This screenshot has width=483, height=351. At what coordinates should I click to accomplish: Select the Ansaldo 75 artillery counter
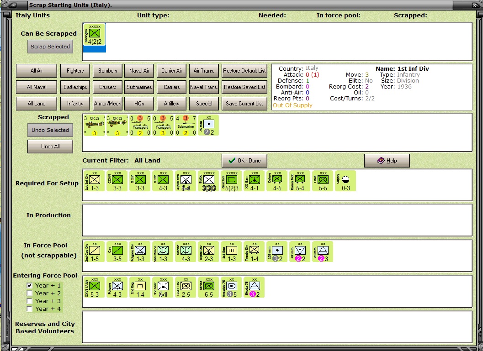tap(232, 287)
